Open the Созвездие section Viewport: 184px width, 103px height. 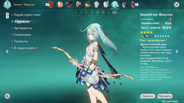pyautogui.click(x=22, y=35)
